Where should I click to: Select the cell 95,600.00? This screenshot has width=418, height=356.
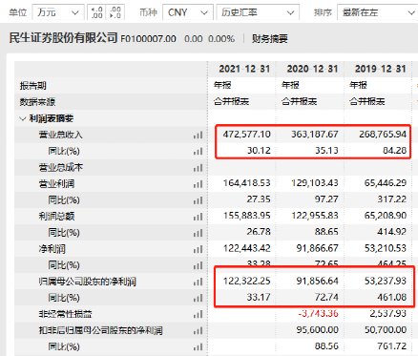click(317, 330)
